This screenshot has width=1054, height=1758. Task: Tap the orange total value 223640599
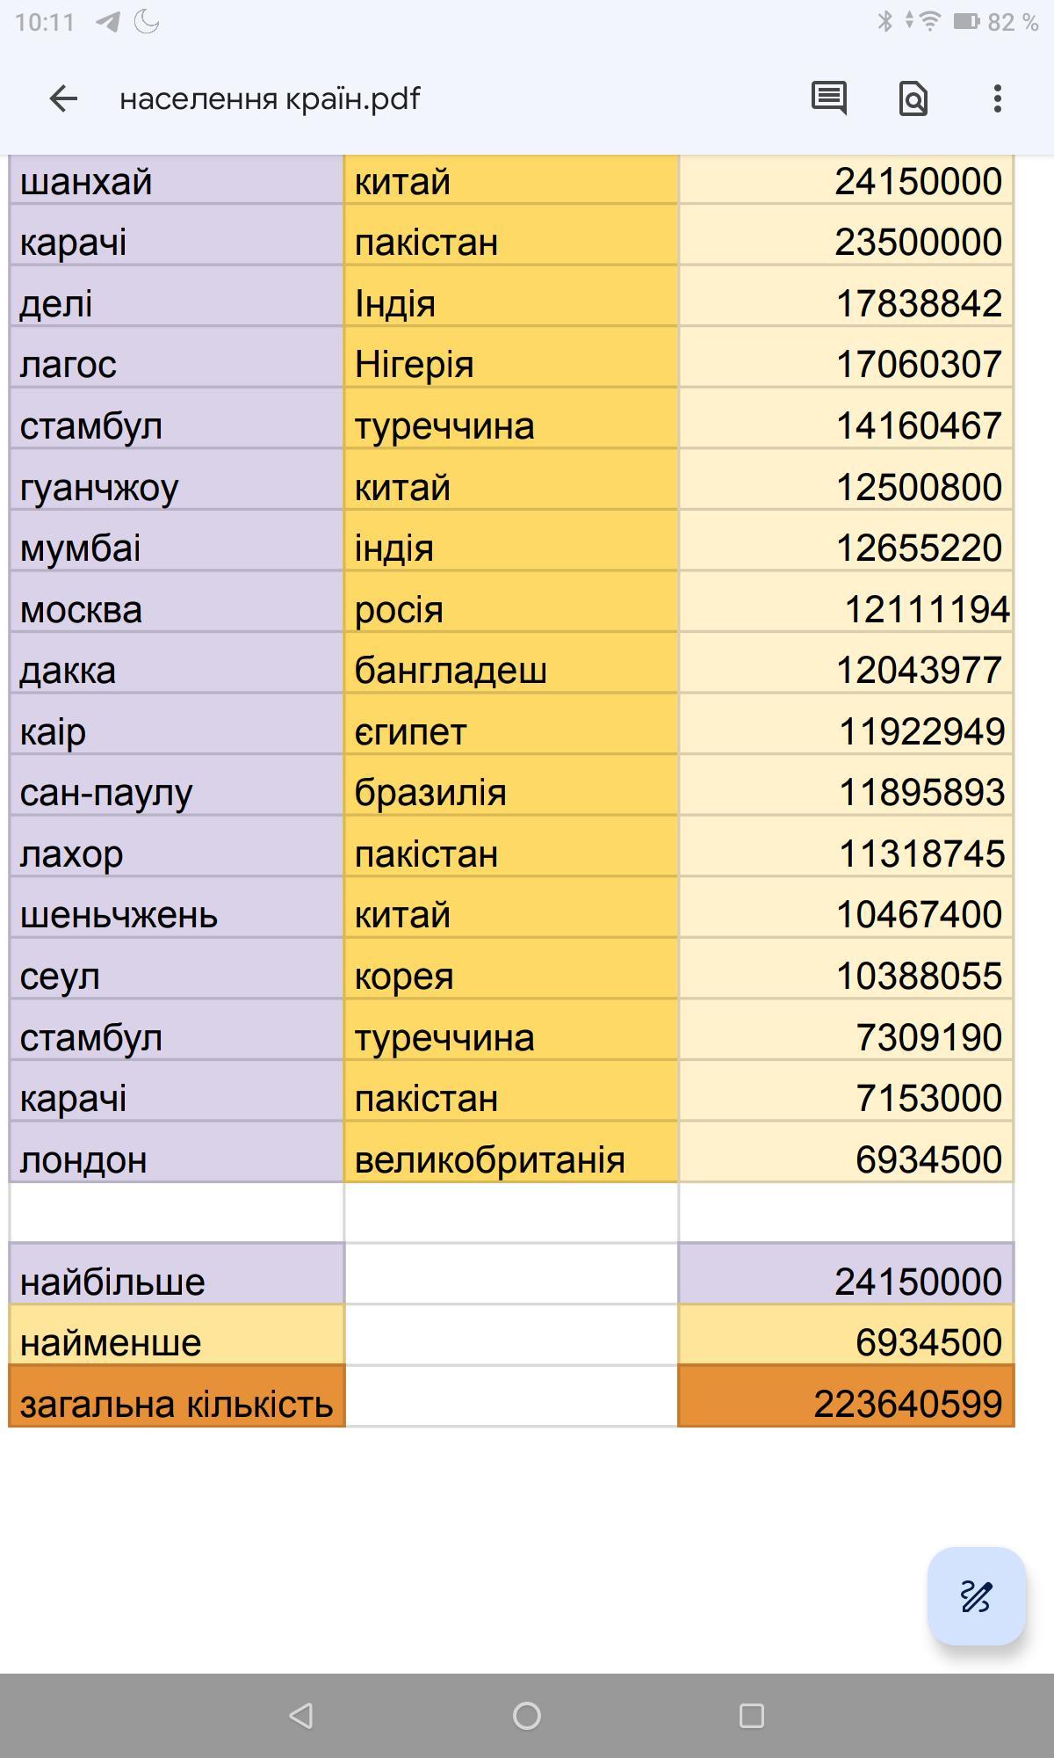coord(846,1403)
